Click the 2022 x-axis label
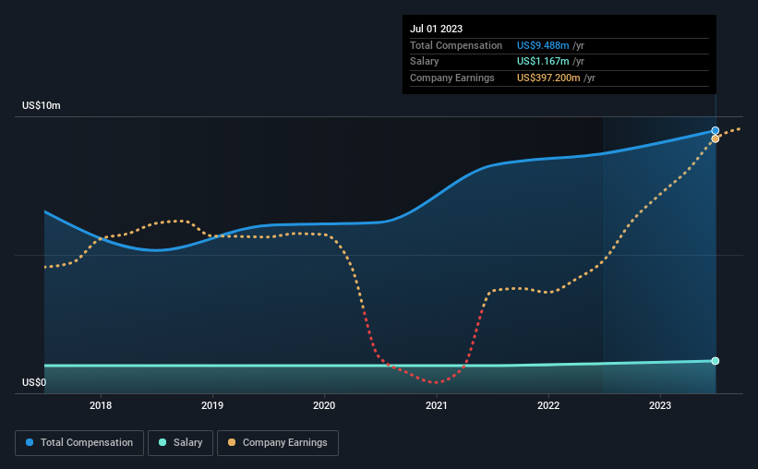The width and height of the screenshot is (758, 469). 548,405
